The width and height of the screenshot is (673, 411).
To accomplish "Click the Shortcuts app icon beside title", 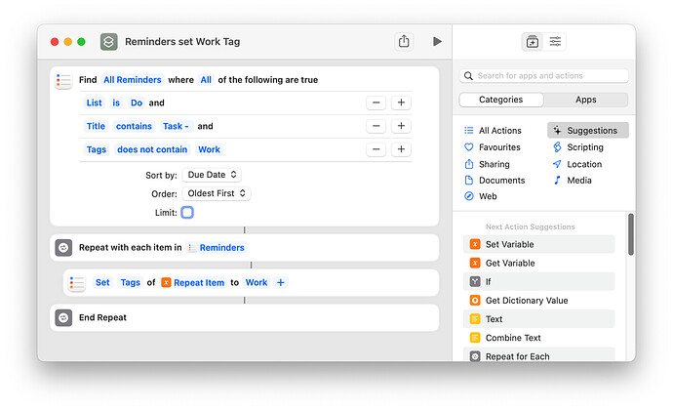I will point(109,42).
